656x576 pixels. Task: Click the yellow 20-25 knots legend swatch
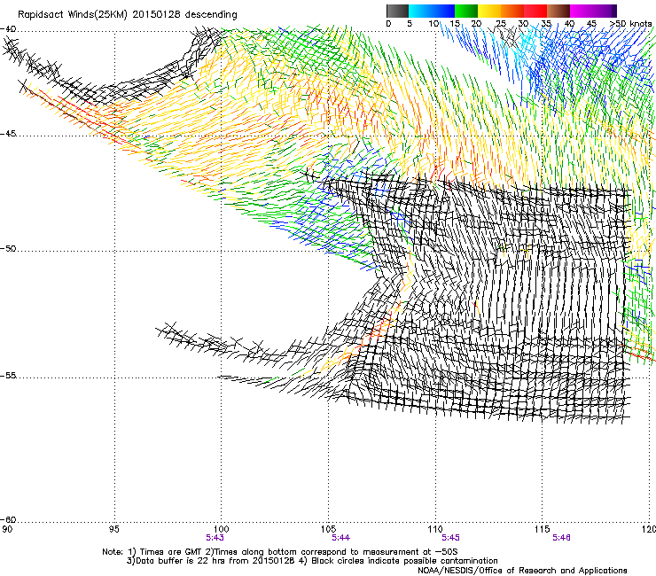[489, 11]
